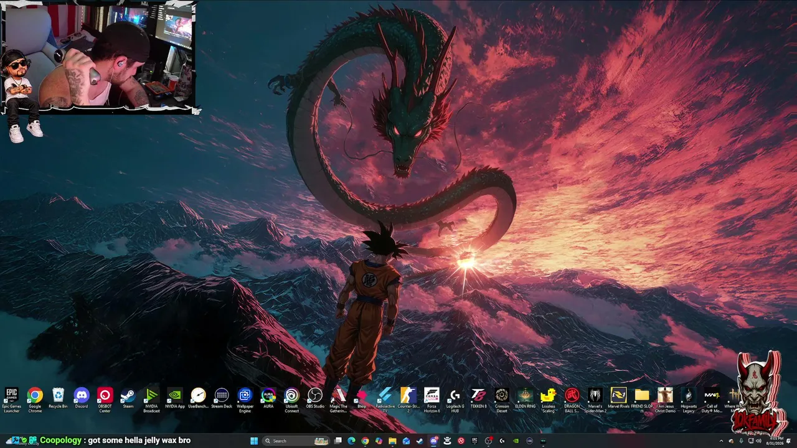Select the Lossless Scaling duck icon
Screen dimensions: 797x448
coord(549,400)
